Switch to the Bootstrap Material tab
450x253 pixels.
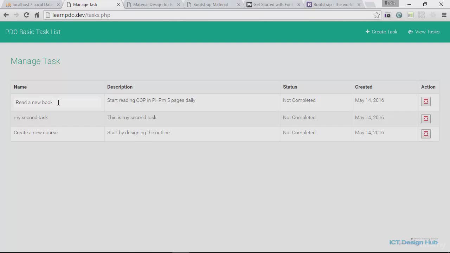click(x=210, y=5)
